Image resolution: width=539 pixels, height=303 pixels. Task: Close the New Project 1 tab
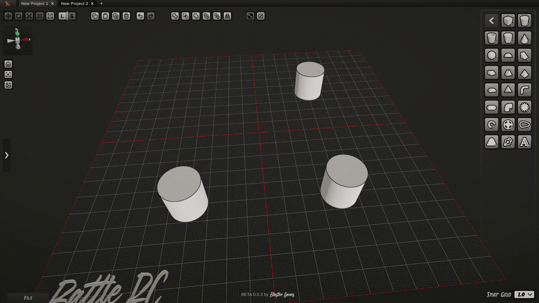(x=52, y=3)
